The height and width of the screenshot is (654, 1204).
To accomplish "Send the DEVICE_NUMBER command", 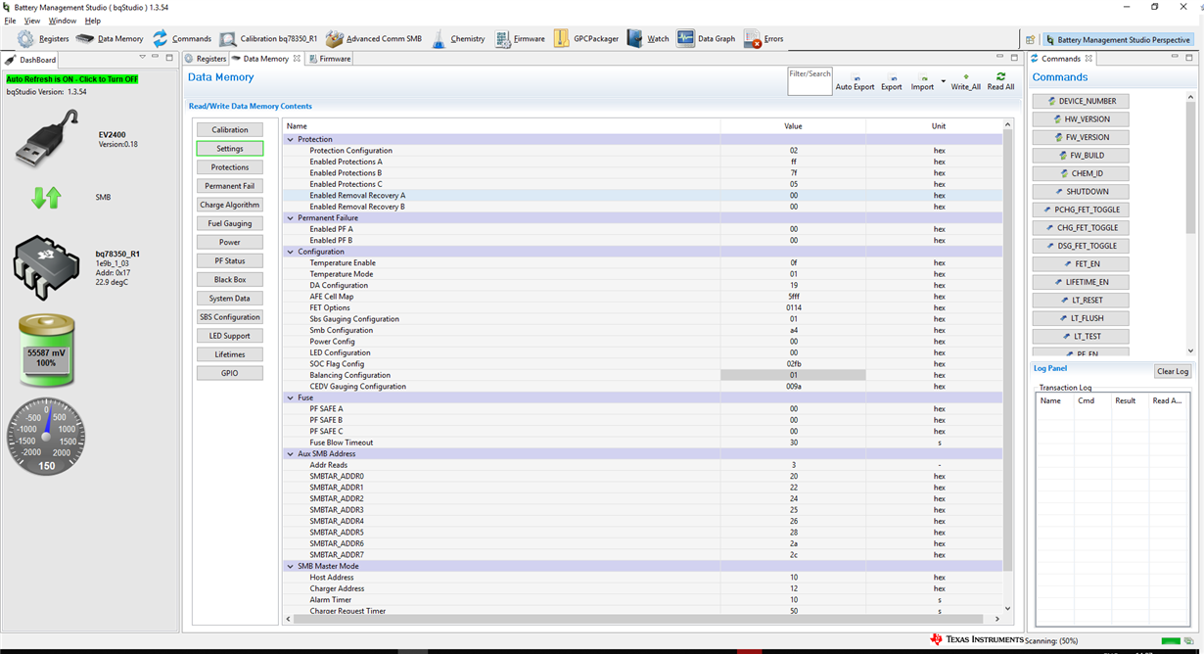I will 1081,101.
